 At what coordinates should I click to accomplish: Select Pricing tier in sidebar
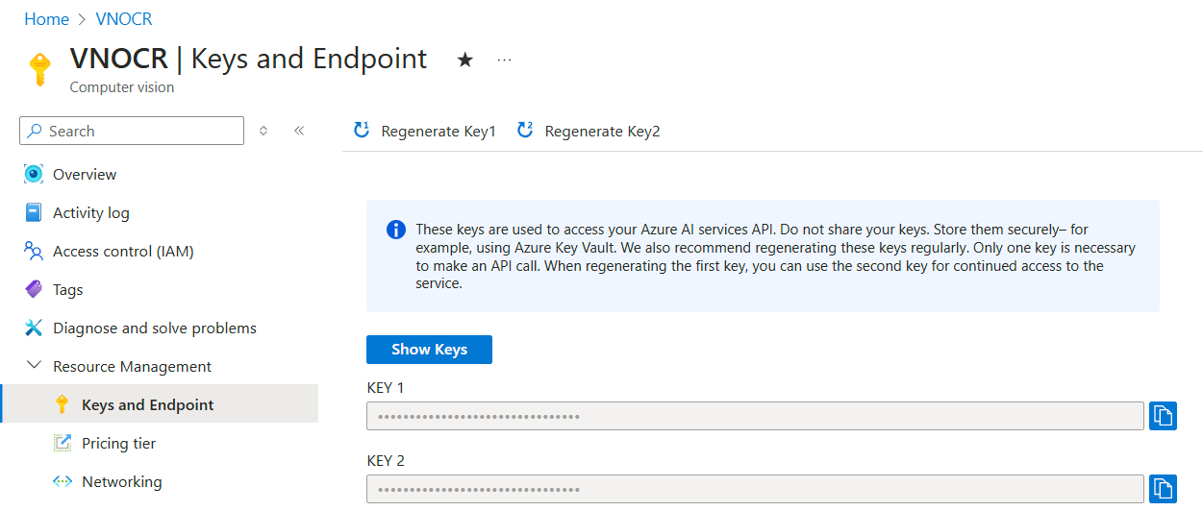(118, 444)
